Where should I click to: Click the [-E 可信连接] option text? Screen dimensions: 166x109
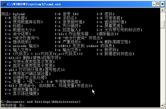pyautogui.click(x=110, y=18)
